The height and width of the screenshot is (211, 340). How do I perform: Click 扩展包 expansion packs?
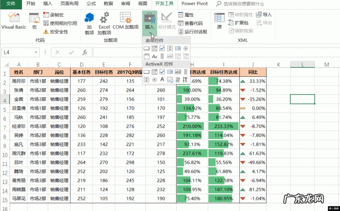238,22
